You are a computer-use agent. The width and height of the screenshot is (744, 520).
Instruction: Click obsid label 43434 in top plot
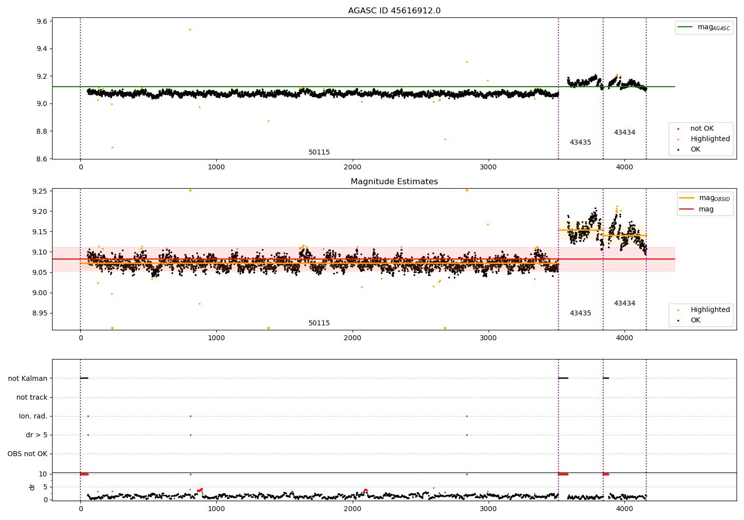[624, 133]
